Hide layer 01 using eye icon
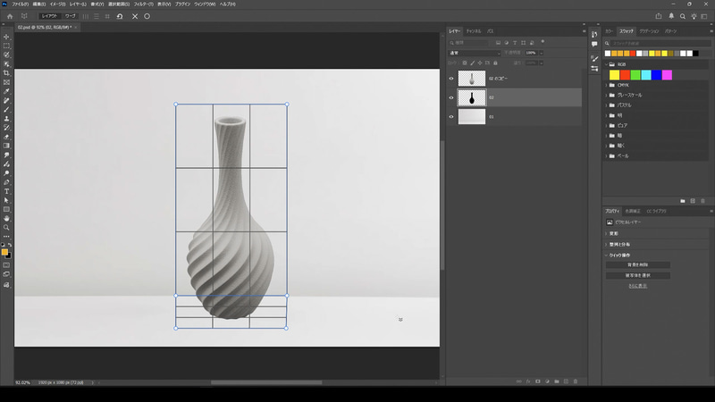Viewport: 715px width, 402px height. [x=451, y=116]
